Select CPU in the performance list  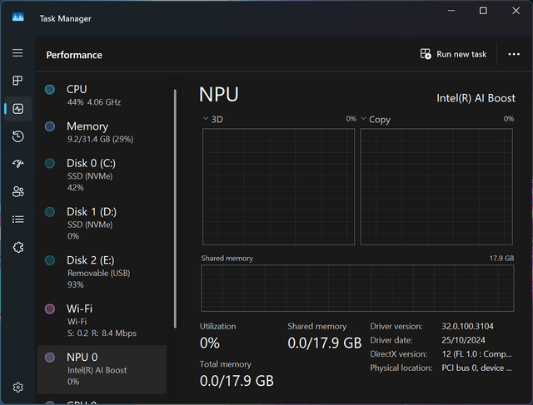coord(102,95)
